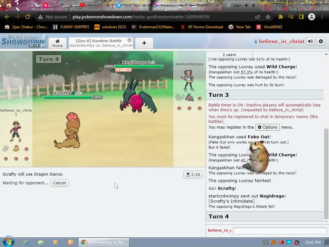Open the XP Horror Download bookmark

(202, 27)
